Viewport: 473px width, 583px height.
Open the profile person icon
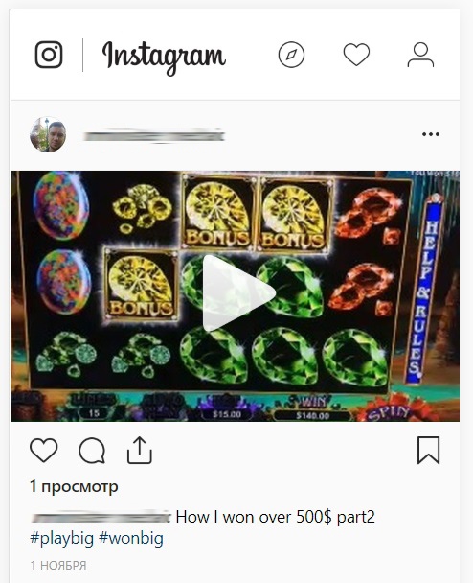(420, 55)
